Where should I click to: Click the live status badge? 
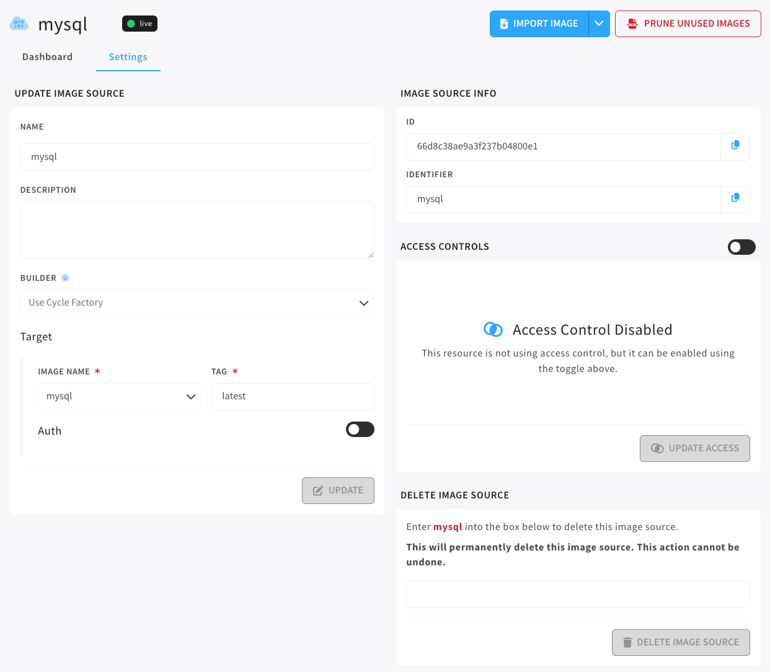point(139,24)
